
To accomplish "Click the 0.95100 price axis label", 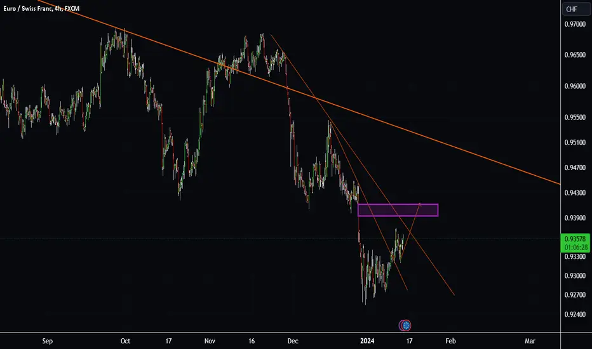I will tap(575, 143).
